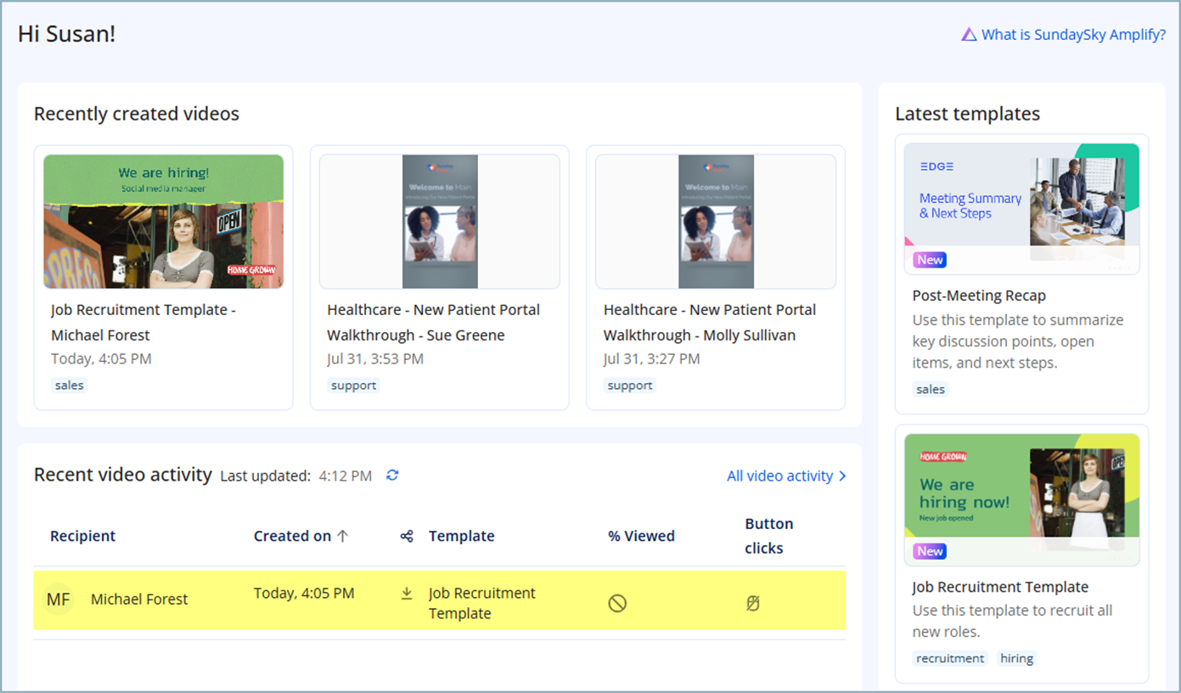The height and width of the screenshot is (693, 1181).
Task: Sort by the Button clicks column header
Action: (x=768, y=536)
